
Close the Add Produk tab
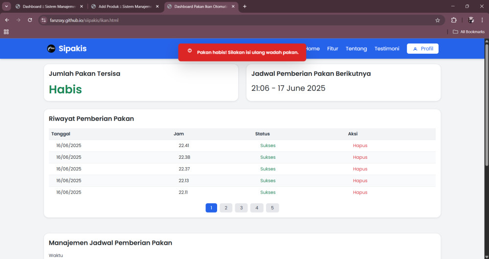coord(157,6)
